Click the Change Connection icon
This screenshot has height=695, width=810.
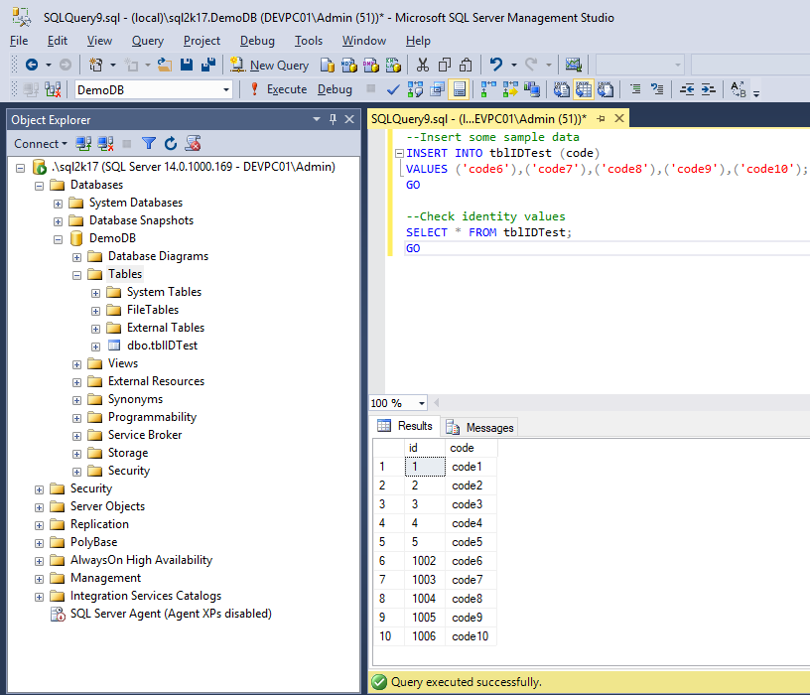click(53, 90)
